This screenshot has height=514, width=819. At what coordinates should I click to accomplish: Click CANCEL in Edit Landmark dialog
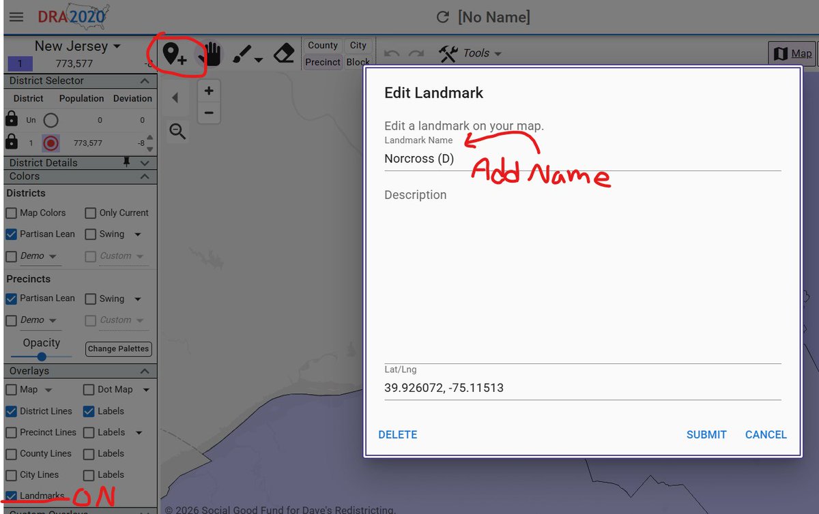coord(766,435)
